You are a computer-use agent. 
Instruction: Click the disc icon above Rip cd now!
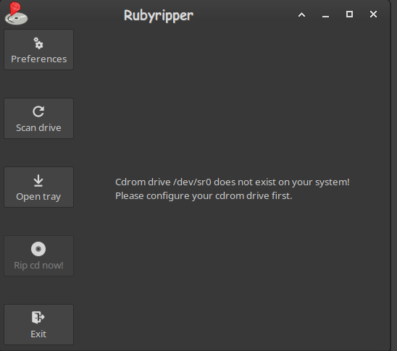coord(38,249)
